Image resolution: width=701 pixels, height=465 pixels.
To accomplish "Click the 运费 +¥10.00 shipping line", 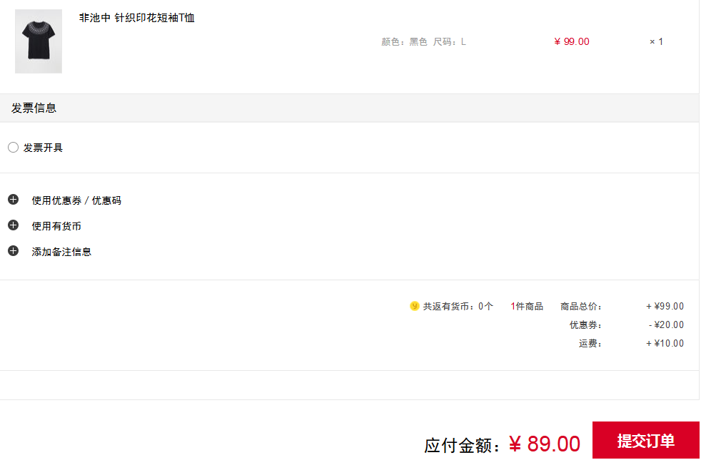I will (631, 344).
